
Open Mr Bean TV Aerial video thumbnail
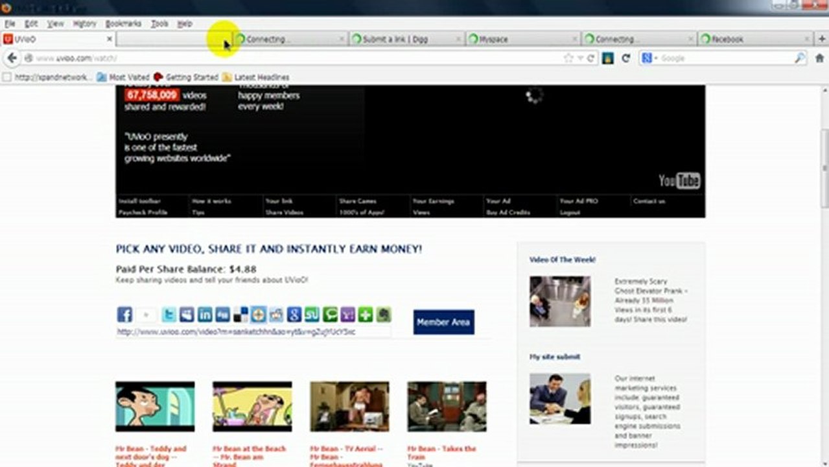349,407
